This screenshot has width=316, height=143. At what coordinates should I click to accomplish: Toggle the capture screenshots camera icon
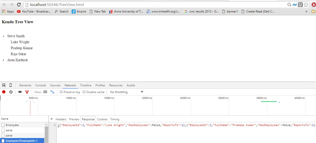[x=20, y=92]
